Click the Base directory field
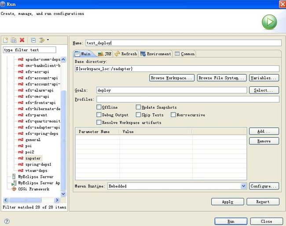 point(177,69)
